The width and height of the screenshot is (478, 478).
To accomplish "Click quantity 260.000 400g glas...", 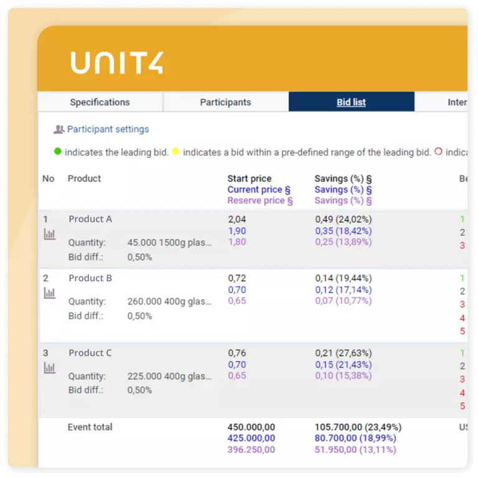I will 169,301.
